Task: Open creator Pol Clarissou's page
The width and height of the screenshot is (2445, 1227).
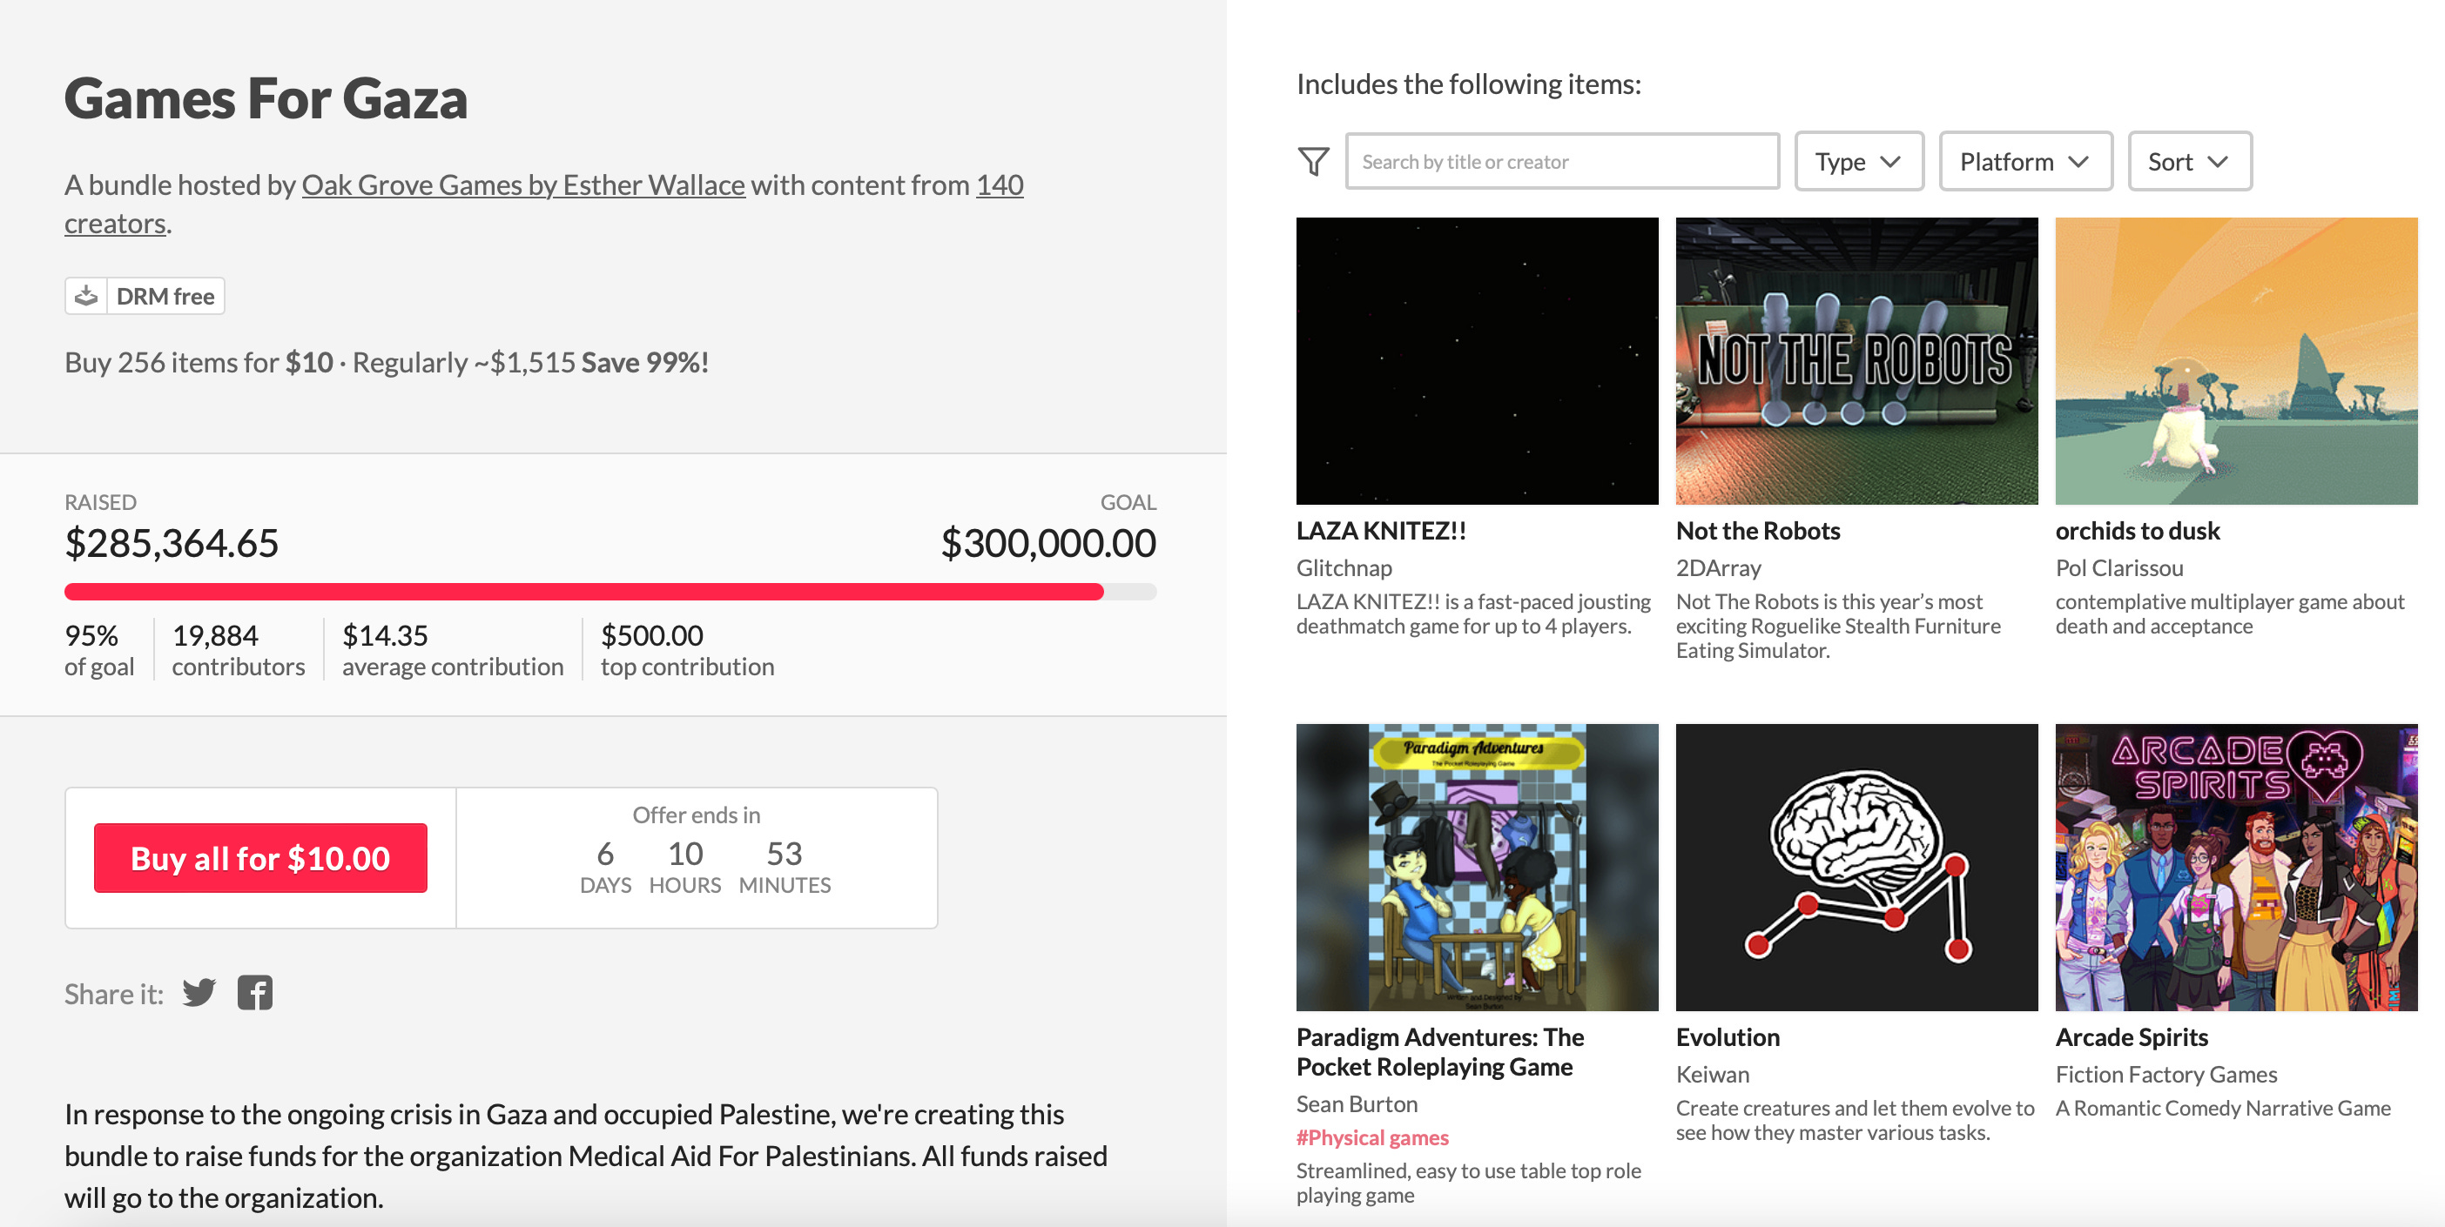Action: (x=2119, y=568)
